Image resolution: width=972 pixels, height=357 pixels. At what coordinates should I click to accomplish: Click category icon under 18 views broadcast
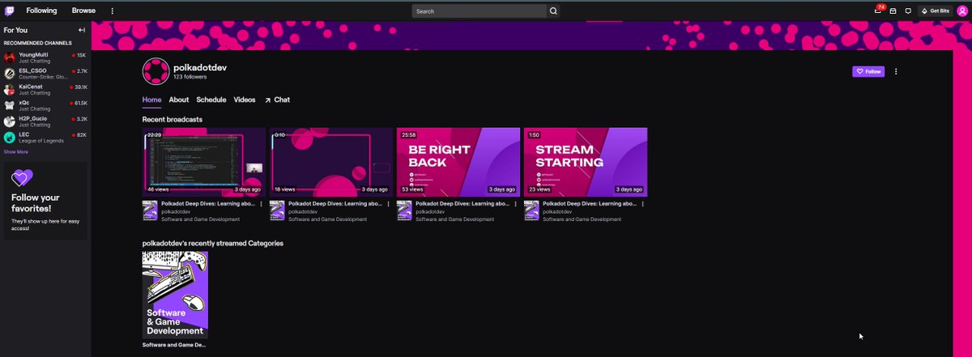(277, 211)
